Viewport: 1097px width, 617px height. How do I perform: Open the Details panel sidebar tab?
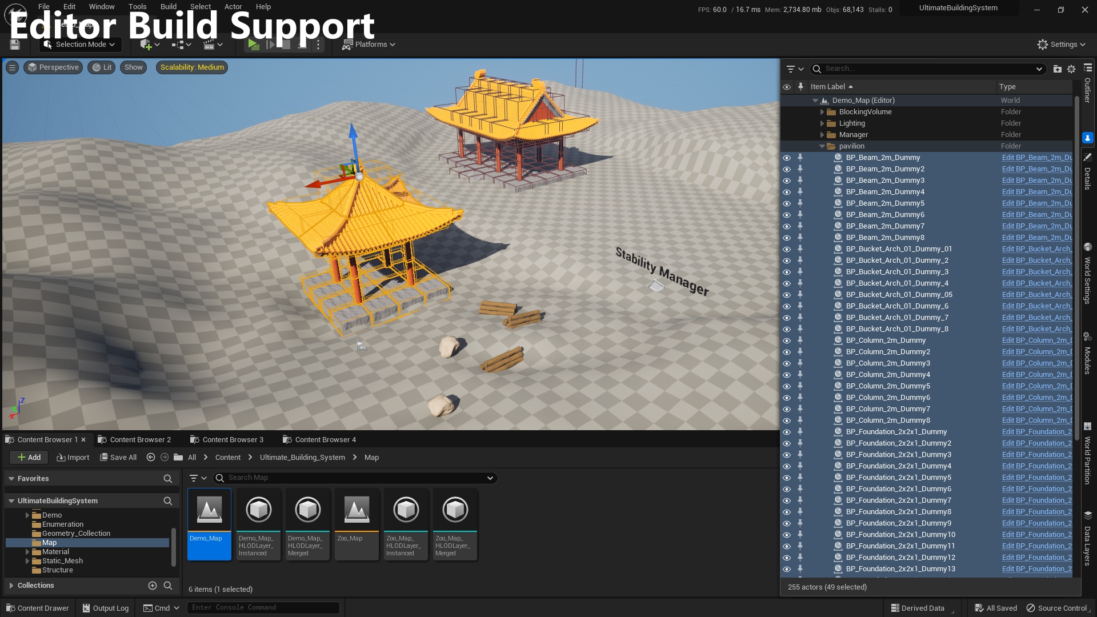(1087, 171)
